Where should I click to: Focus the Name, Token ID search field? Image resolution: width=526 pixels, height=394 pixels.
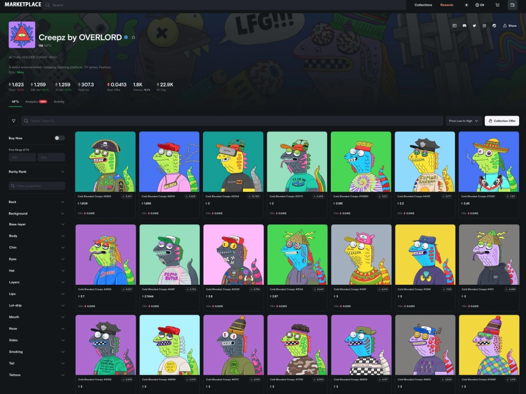coord(232,121)
